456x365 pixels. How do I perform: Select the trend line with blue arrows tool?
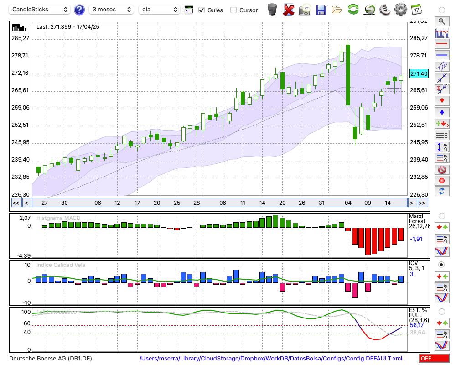(442, 78)
